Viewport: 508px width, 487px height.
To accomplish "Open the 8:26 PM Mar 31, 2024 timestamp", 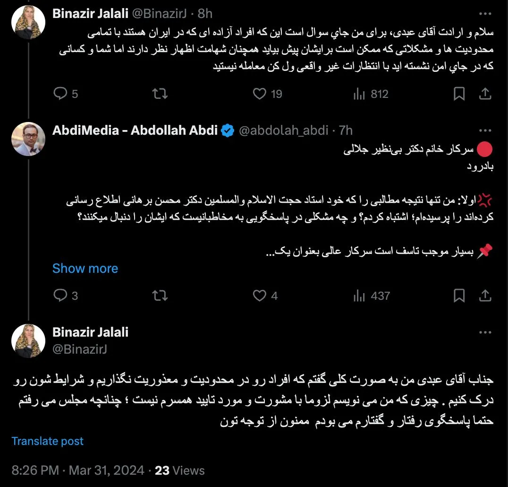I will pyautogui.click(x=78, y=470).
